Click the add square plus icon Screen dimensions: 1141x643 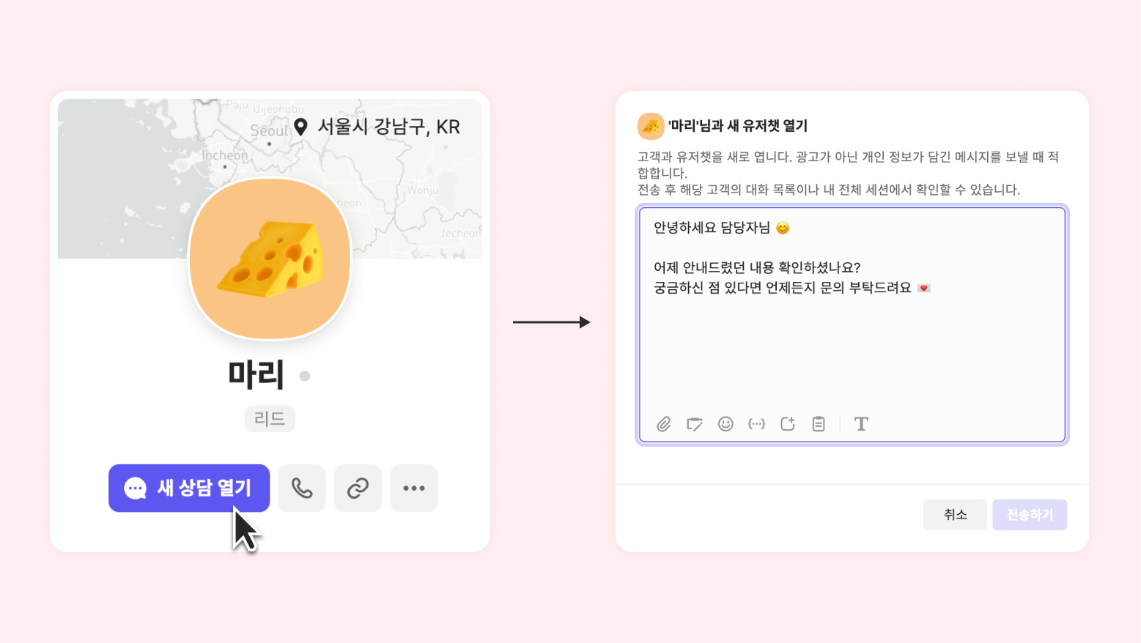(x=788, y=424)
